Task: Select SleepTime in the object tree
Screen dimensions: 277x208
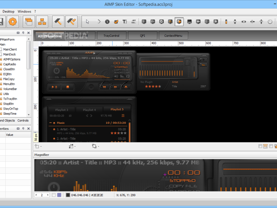Action: pos(10,114)
